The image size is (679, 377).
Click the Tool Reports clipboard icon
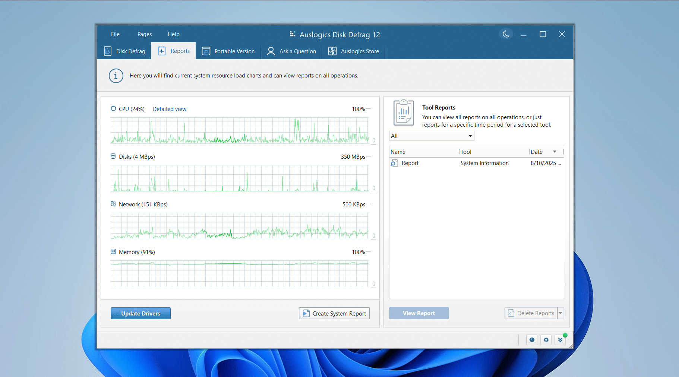coord(404,112)
